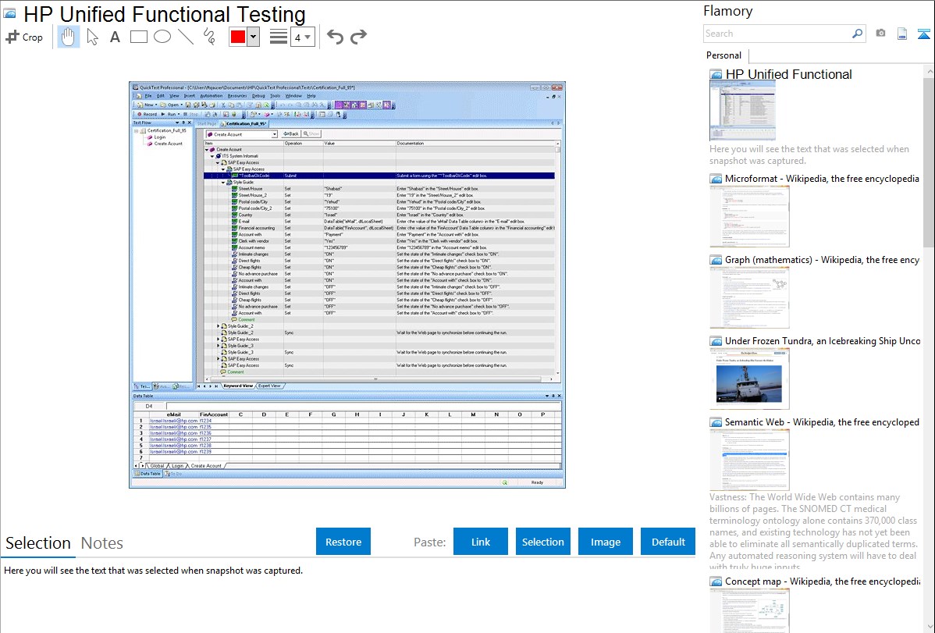Select the freehand scribble tool
Screen dimensions: 935x633
pyautogui.click(x=209, y=37)
